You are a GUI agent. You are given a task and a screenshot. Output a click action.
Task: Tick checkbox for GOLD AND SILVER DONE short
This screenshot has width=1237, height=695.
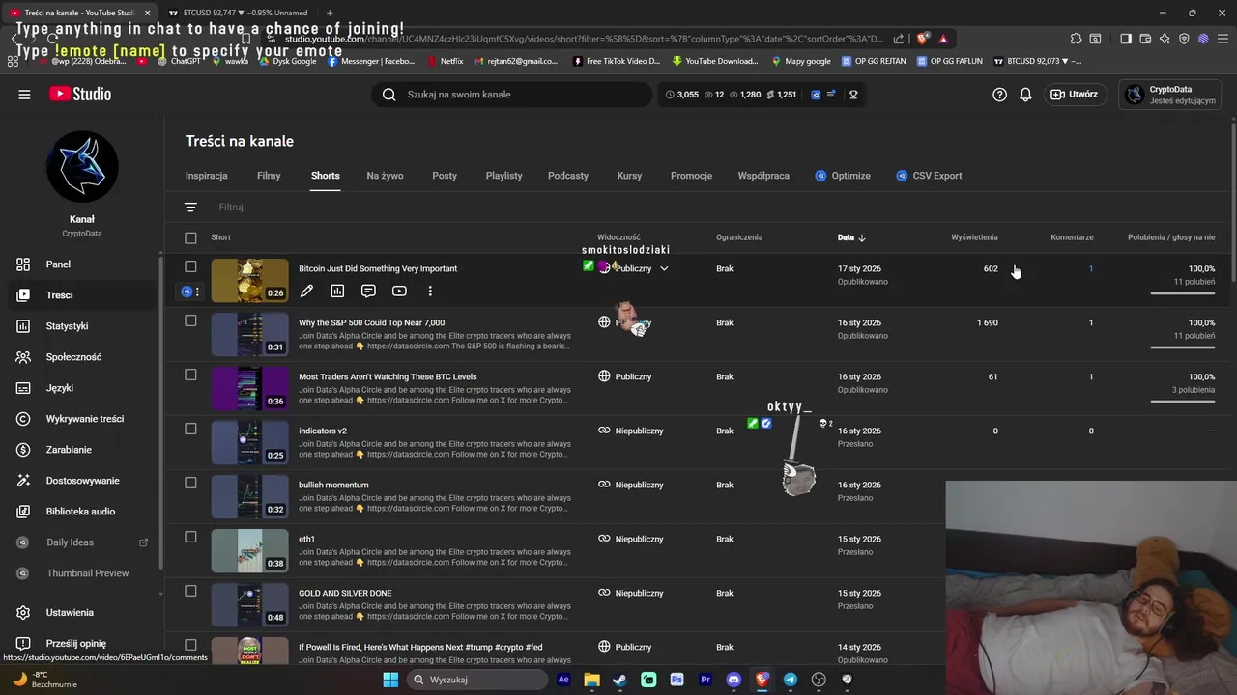pos(190,591)
